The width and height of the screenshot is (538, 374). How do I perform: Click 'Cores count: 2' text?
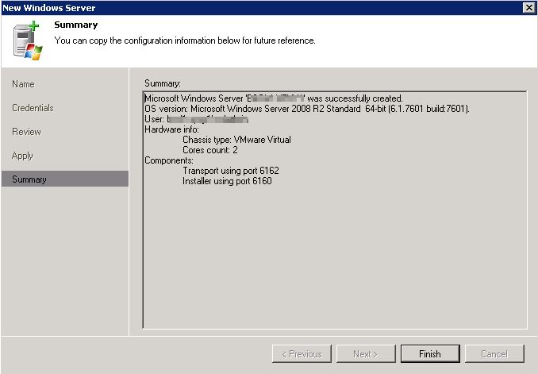click(x=210, y=150)
